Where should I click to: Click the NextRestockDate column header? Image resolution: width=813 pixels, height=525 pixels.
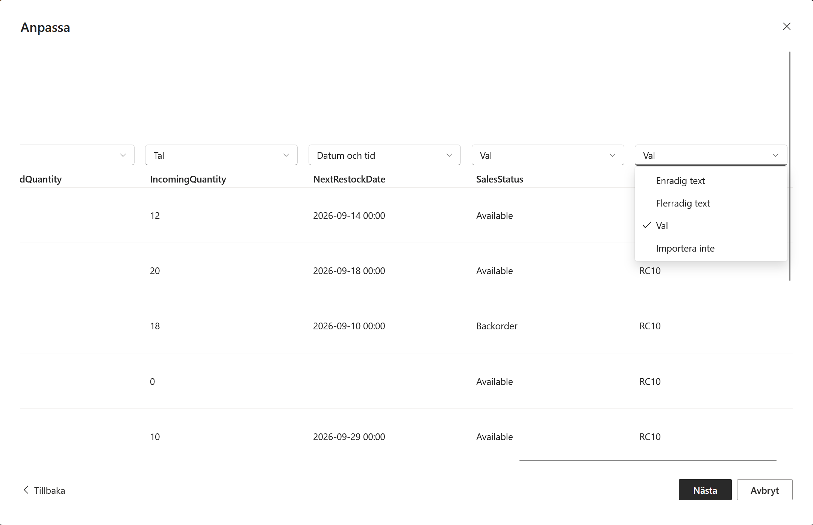(349, 179)
